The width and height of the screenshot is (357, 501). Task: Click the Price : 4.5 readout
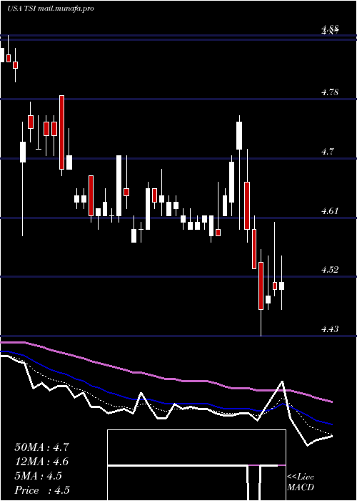click(x=42, y=490)
